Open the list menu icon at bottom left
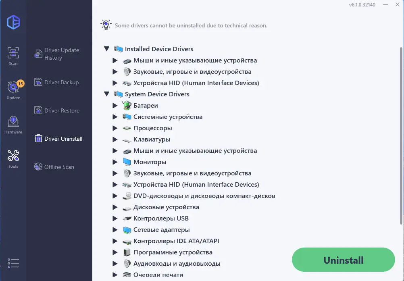 click(x=13, y=263)
